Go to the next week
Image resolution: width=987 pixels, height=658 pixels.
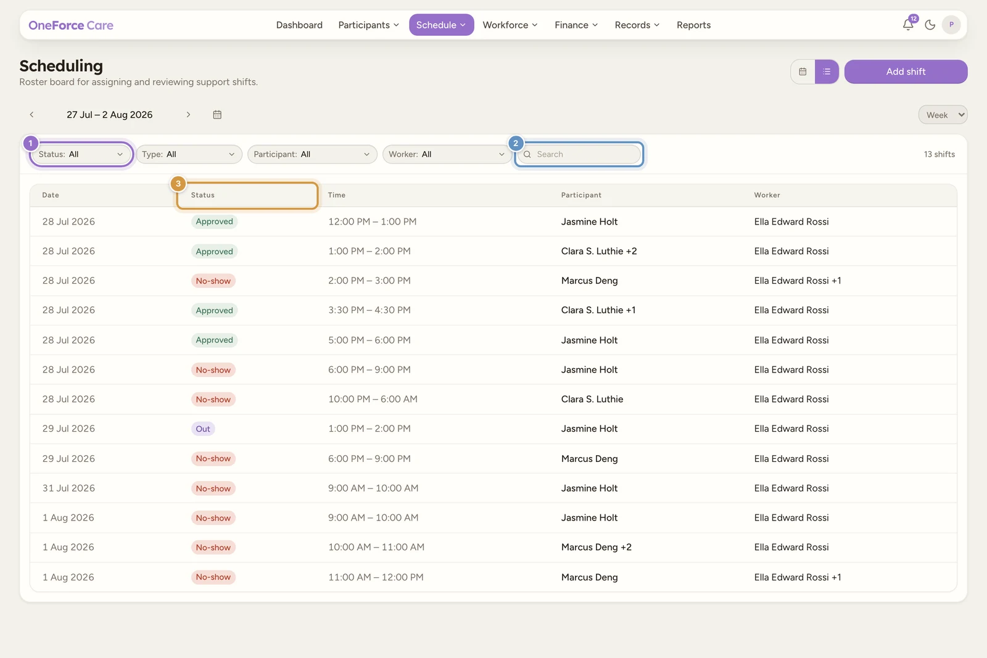pyautogui.click(x=188, y=115)
